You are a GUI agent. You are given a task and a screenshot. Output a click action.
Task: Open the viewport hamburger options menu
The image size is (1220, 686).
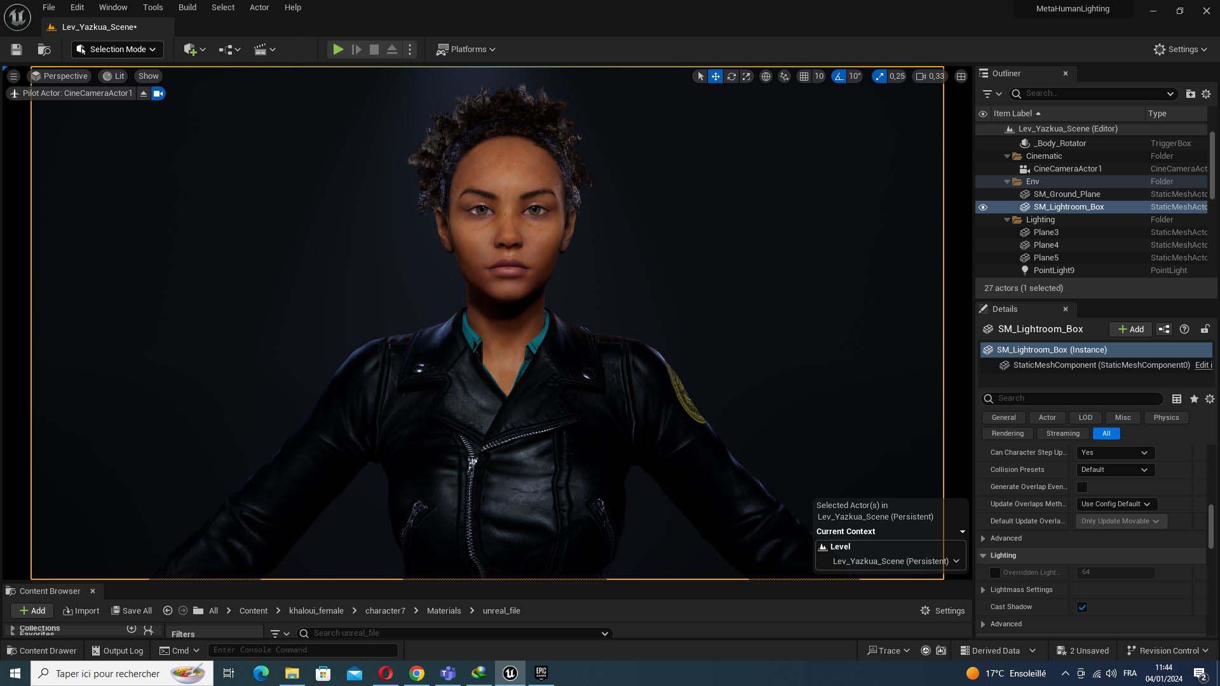point(13,76)
